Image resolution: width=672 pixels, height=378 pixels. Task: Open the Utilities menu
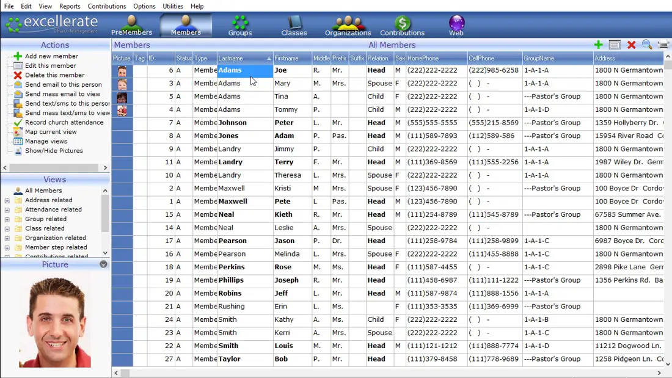point(173,6)
